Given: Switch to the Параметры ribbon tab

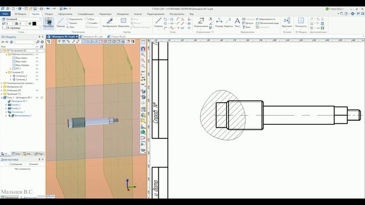Looking at the screenshot, I should coord(105,14).
